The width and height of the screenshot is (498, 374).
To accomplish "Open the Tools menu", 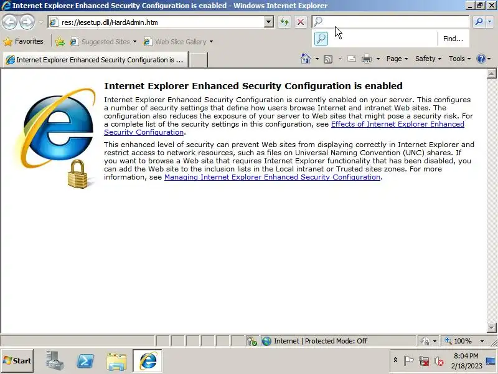I will tap(459, 59).
